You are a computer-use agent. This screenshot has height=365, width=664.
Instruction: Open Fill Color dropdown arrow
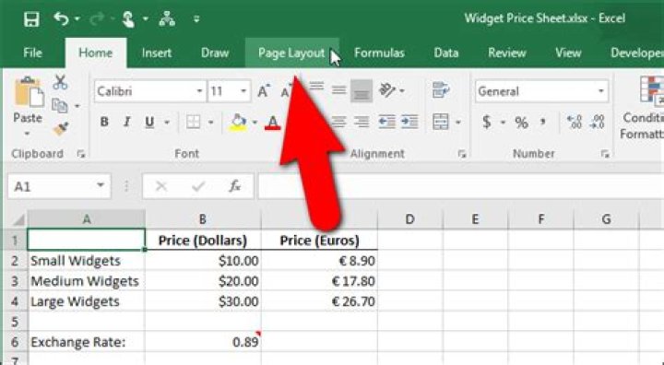tap(255, 123)
